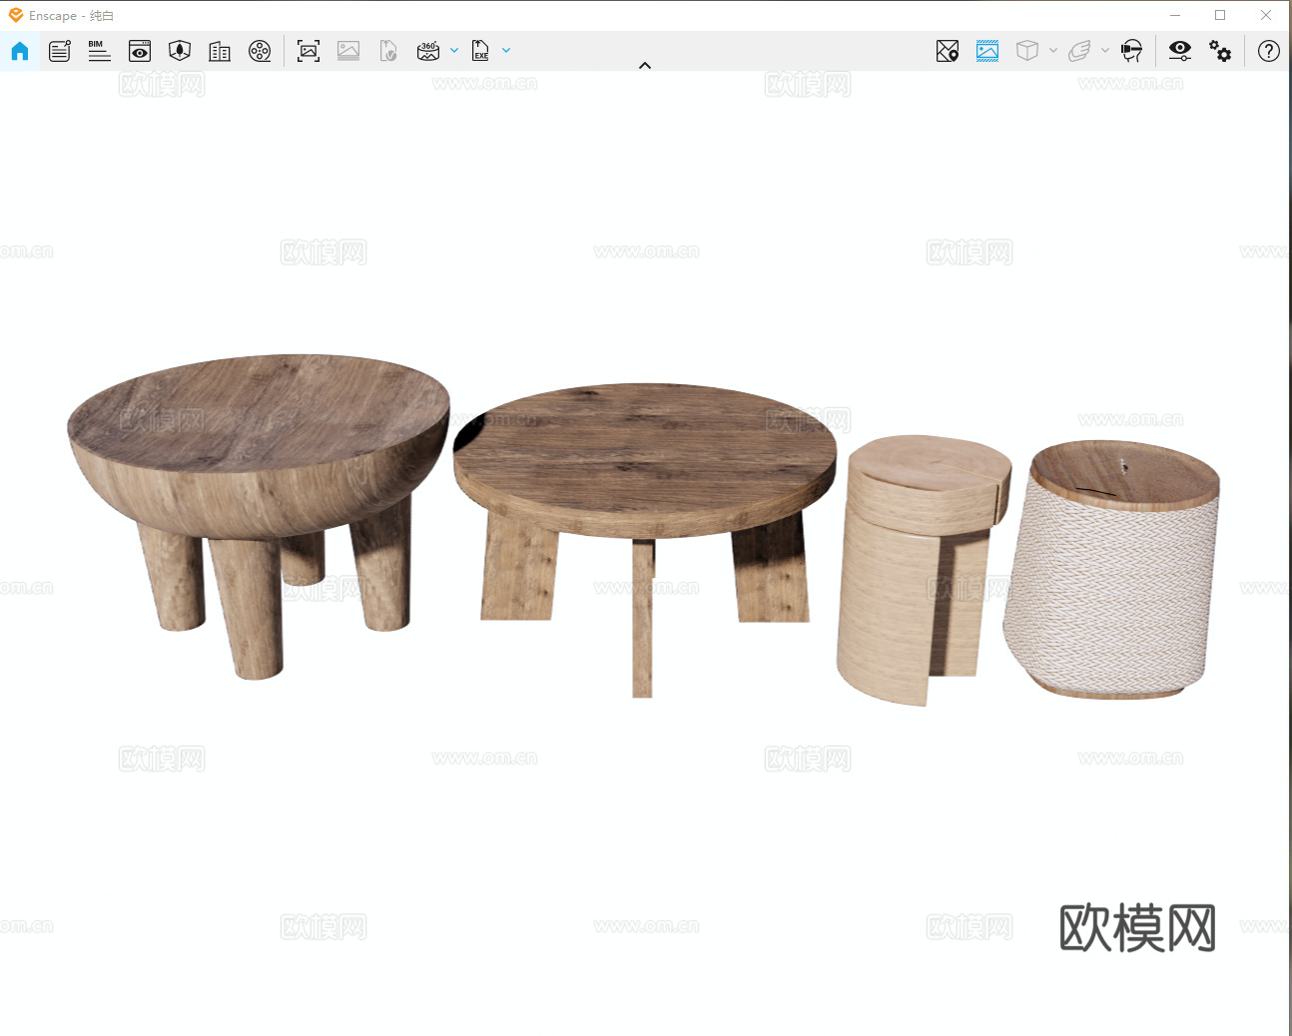1292x1036 pixels.
Task: Expand the wing icon dropdown arrow
Action: click(x=1105, y=50)
